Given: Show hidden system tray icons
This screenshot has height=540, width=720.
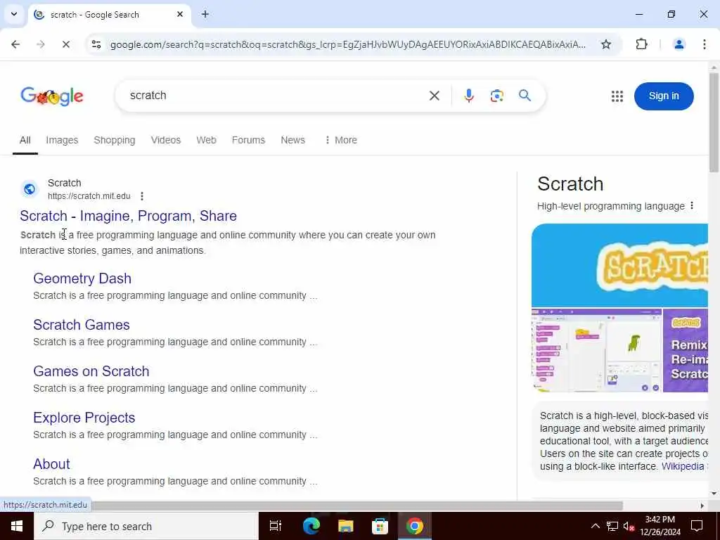Looking at the screenshot, I should pyautogui.click(x=595, y=526).
